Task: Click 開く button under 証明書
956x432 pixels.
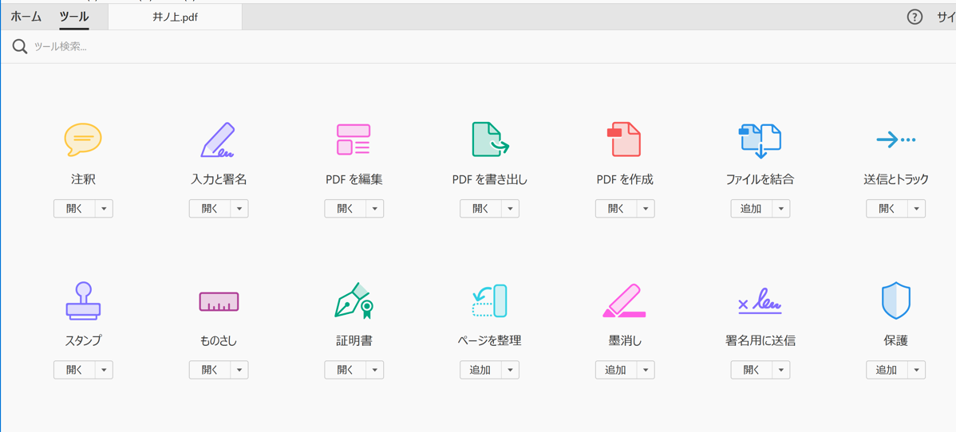Action: (345, 370)
